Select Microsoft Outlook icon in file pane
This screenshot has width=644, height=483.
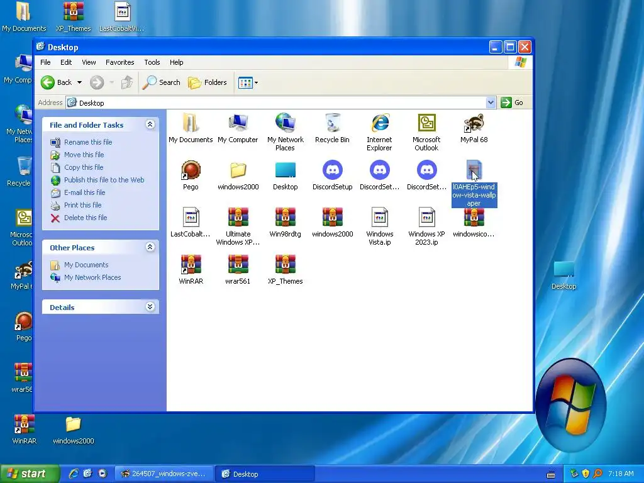click(427, 123)
